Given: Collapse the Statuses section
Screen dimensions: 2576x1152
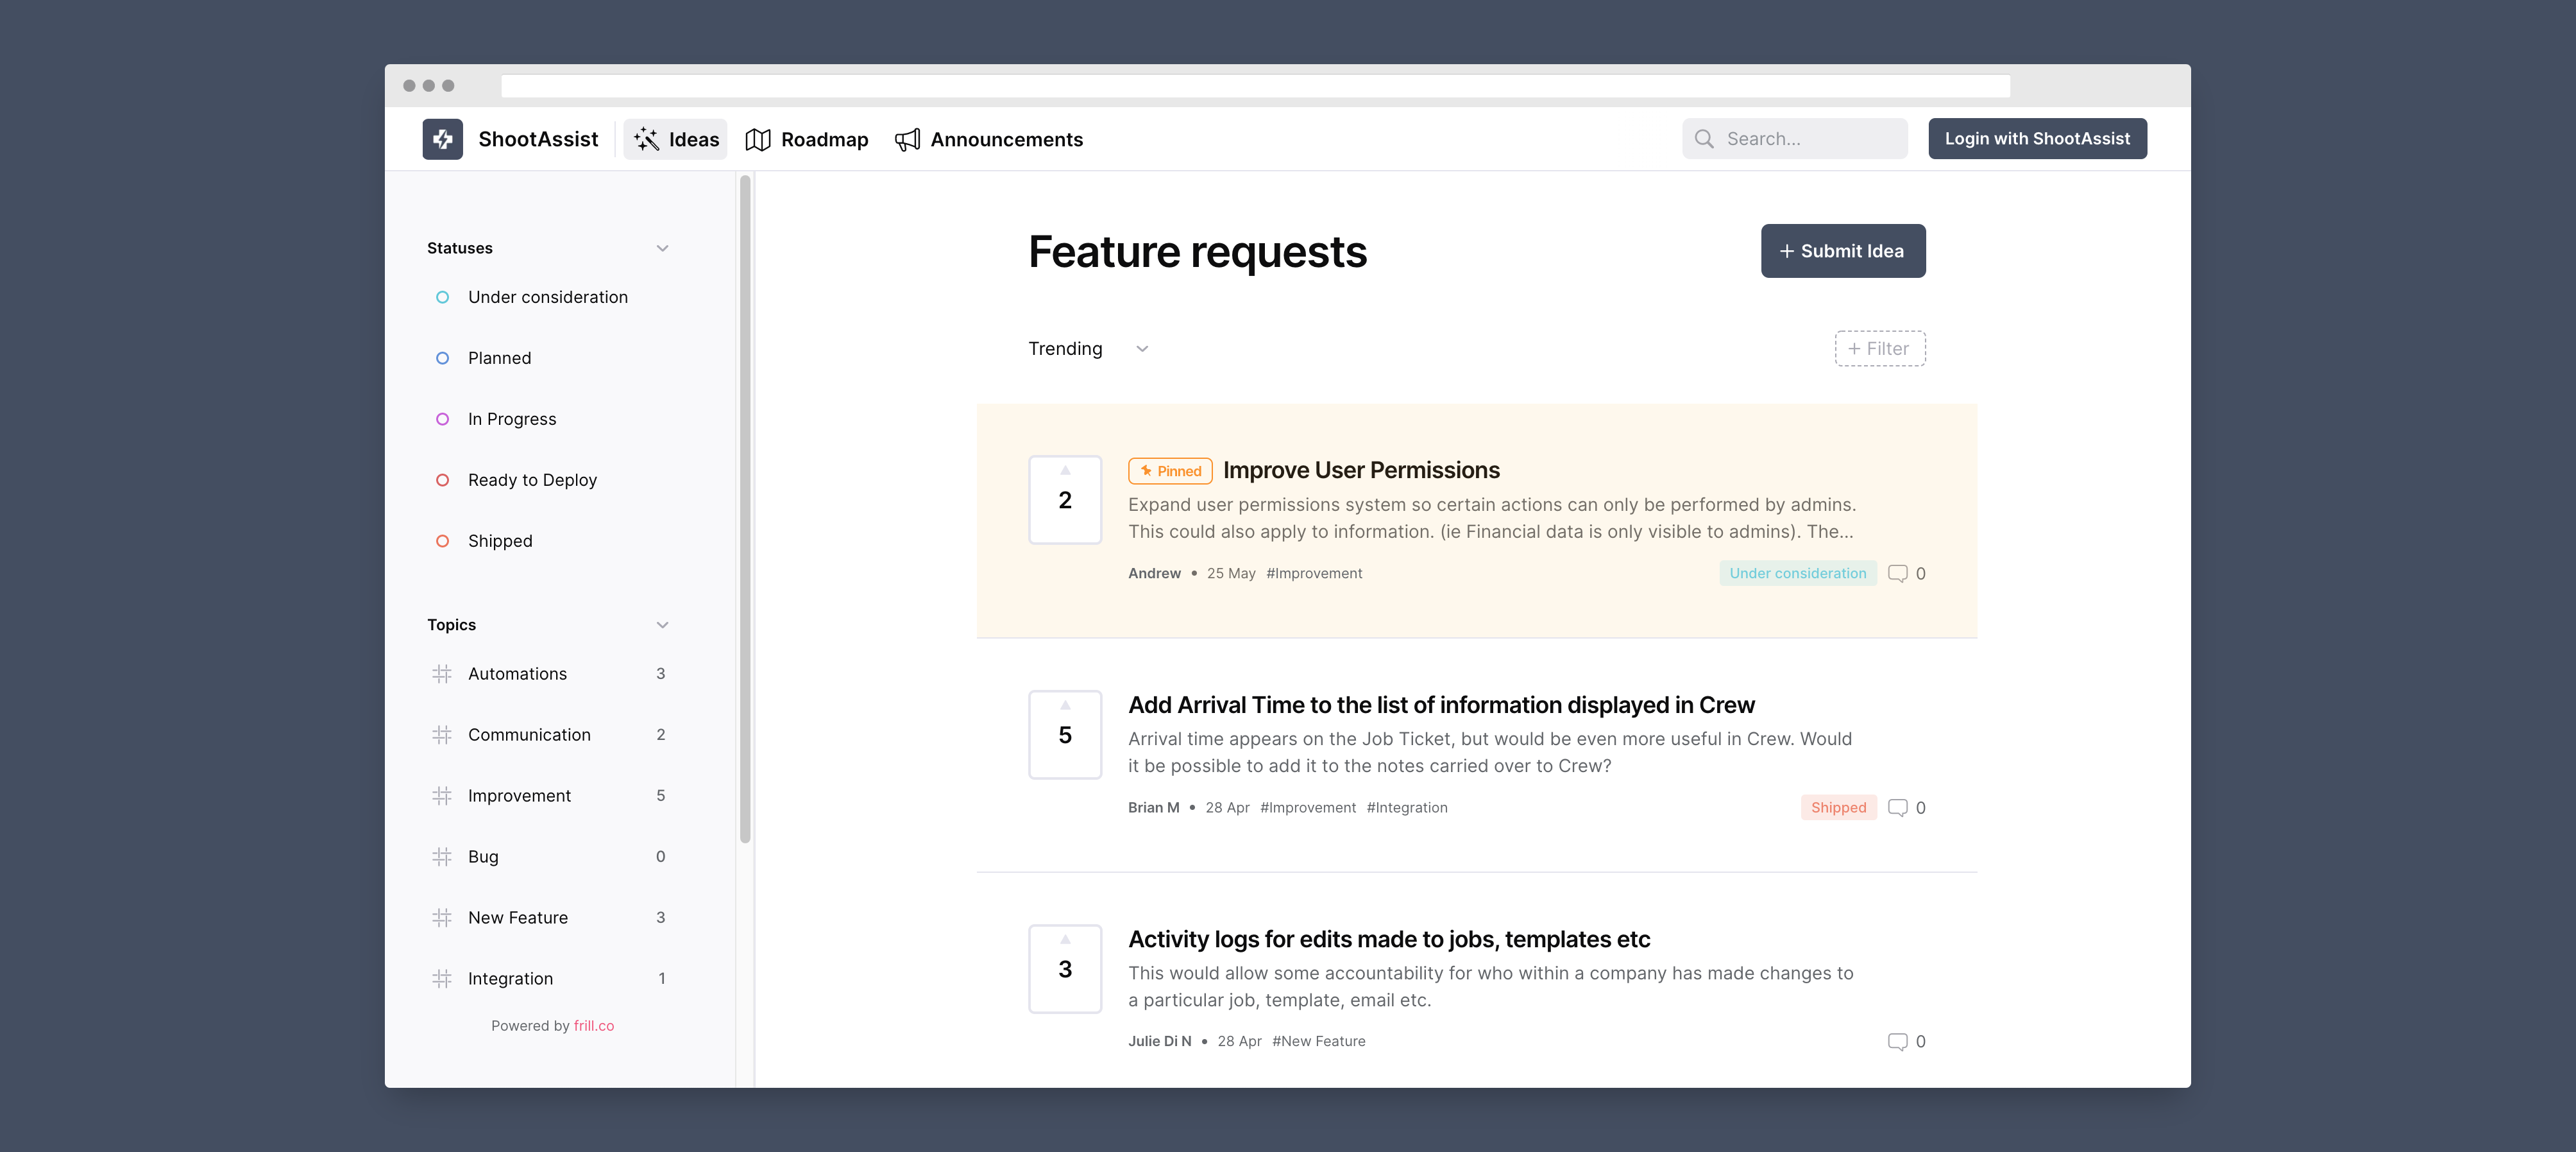Looking at the screenshot, I should click(662, 248).
